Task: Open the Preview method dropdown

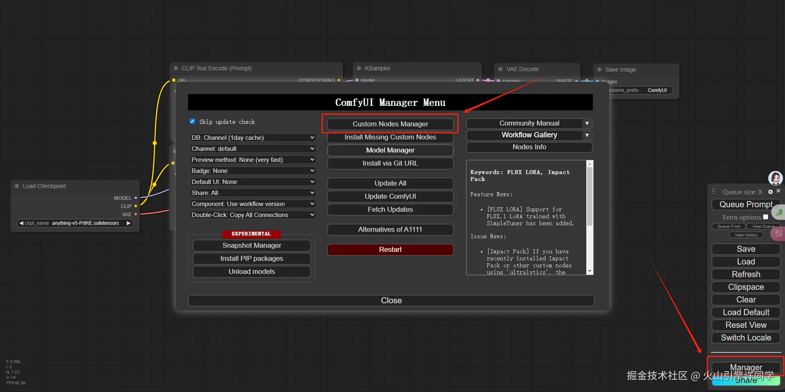Action: point(253,160)
